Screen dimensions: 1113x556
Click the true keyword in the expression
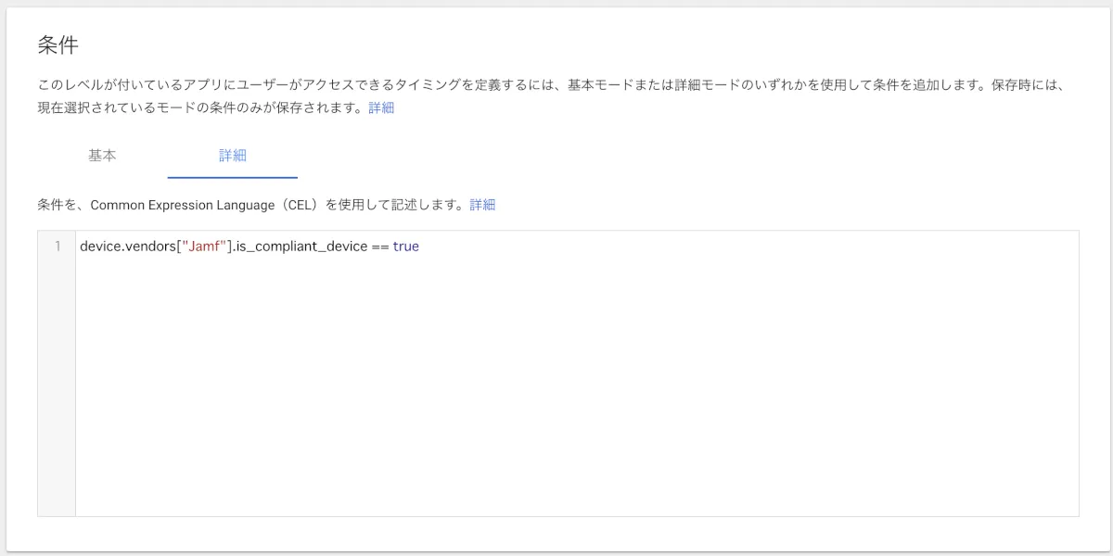(406, 246)
